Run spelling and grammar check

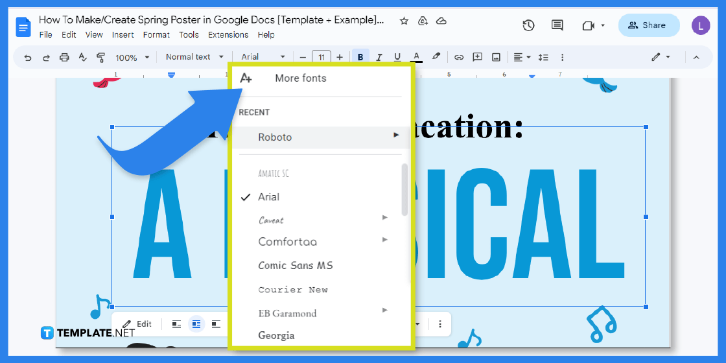click(x=83, y=58)
